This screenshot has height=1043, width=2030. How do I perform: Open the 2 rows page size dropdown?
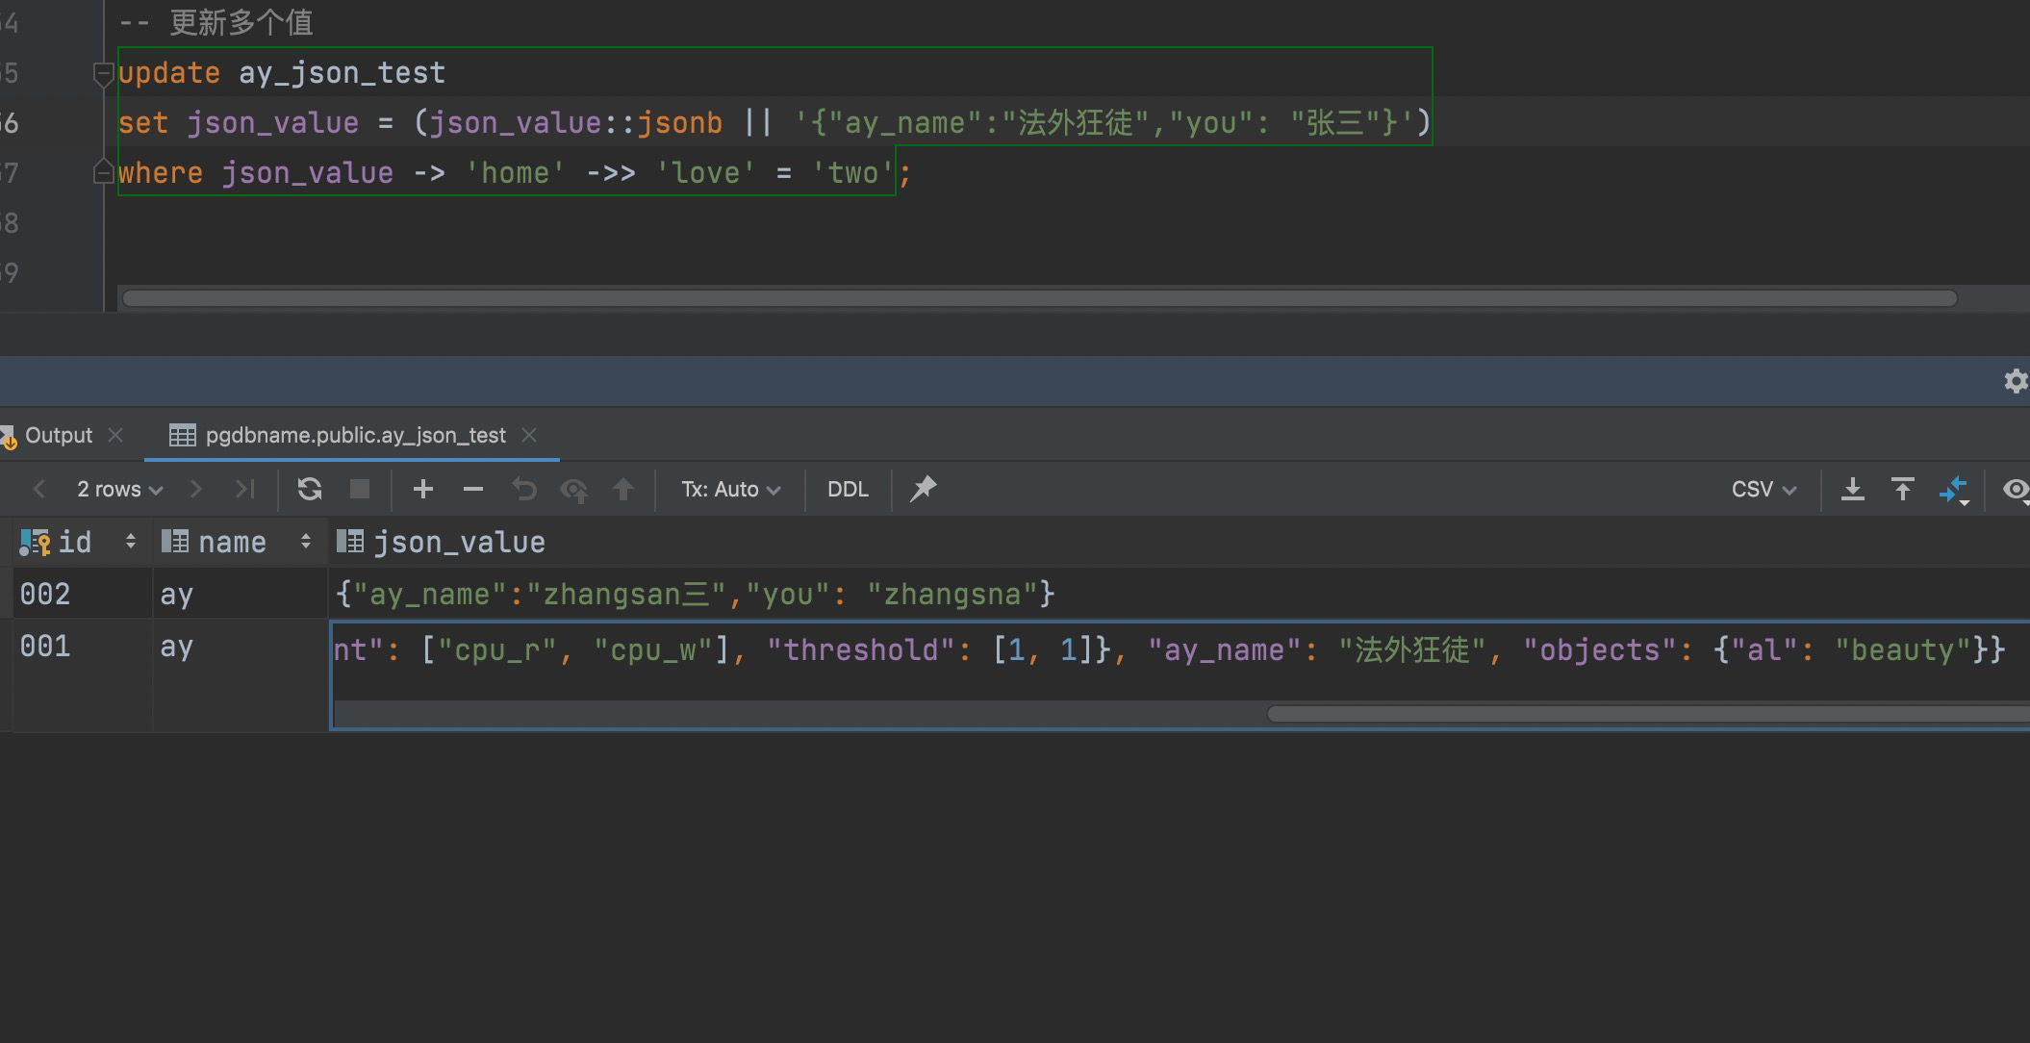(x=117, y=489)
